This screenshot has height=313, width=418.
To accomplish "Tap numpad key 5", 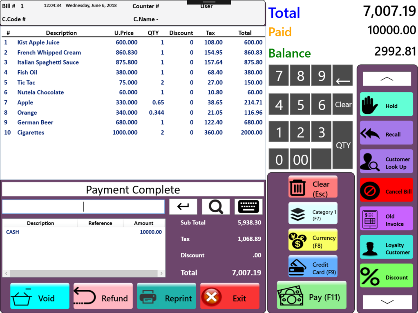I will (300, 104).
